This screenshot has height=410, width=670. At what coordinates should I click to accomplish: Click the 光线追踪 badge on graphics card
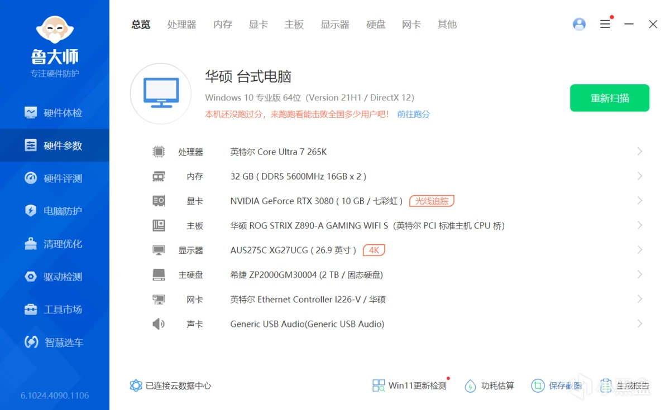[432, 201]
